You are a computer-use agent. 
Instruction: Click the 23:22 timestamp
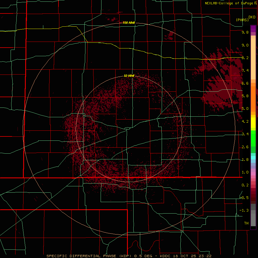[x=205, y=256]
